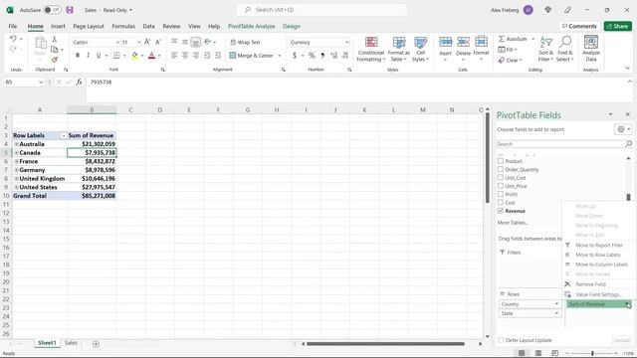Choose Value Field Settings option

[x=598, y=294]
